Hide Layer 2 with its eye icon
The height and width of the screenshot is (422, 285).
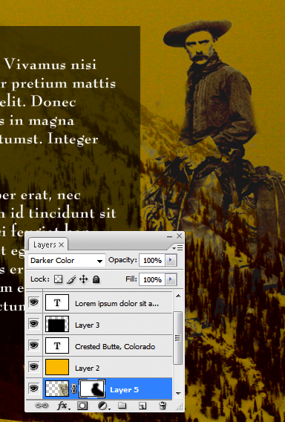click(x=34, y=367)
